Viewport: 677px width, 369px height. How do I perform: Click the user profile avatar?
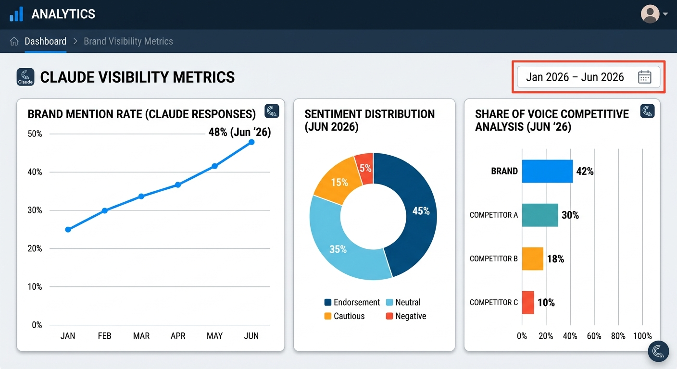650,14
